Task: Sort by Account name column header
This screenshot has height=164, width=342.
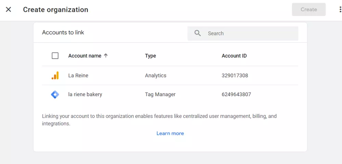Action: pos(85,56)
